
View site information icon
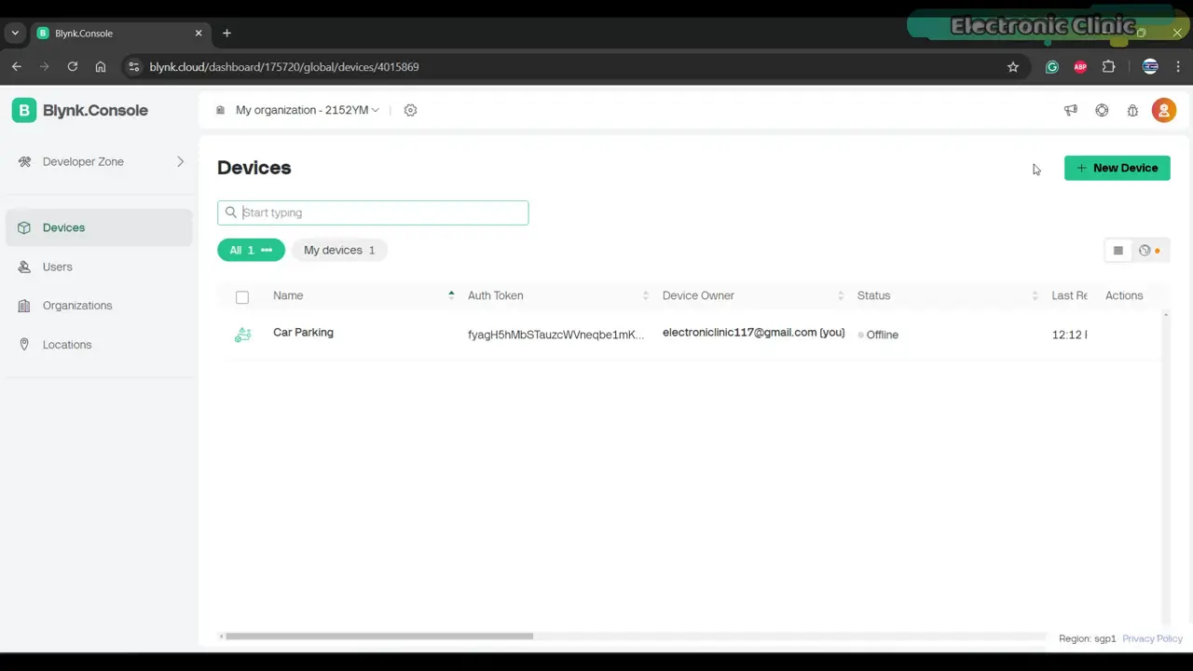tap(133, 67)
